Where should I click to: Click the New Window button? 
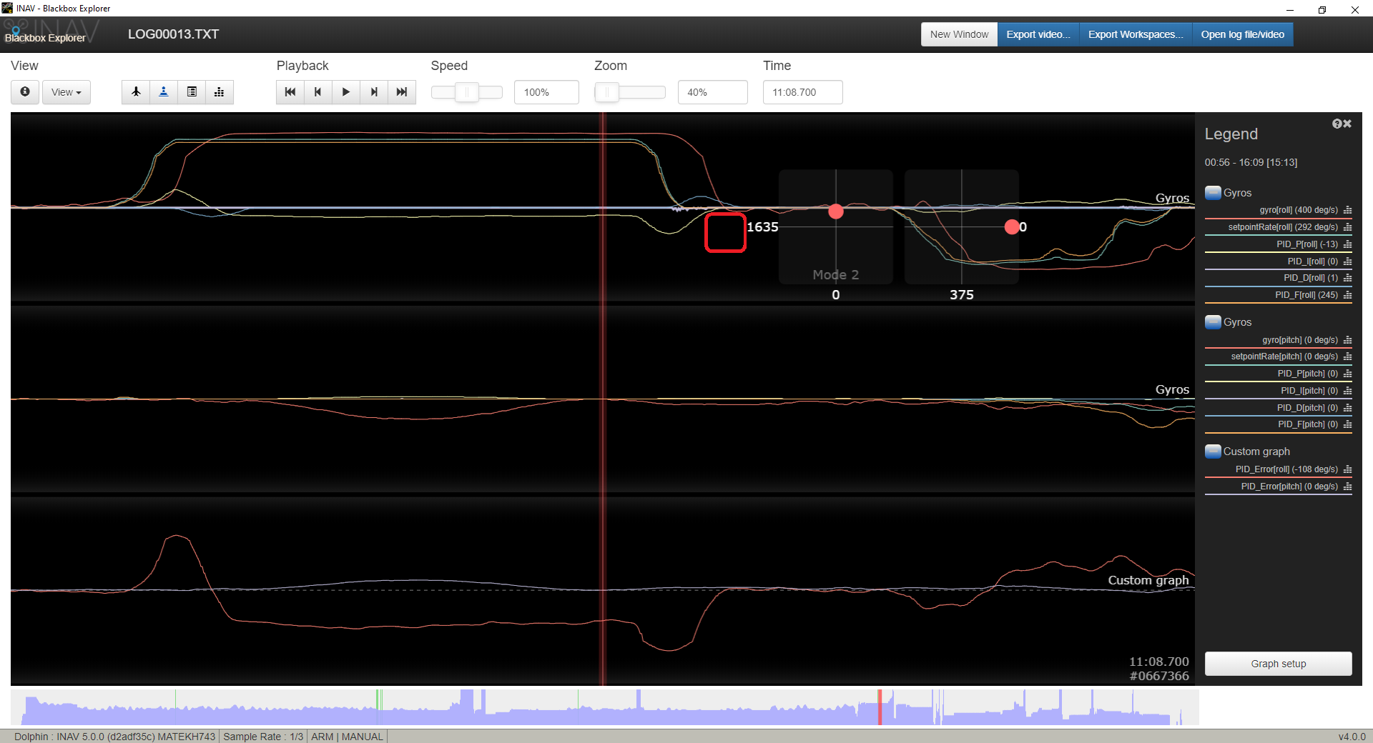[959, 34]
